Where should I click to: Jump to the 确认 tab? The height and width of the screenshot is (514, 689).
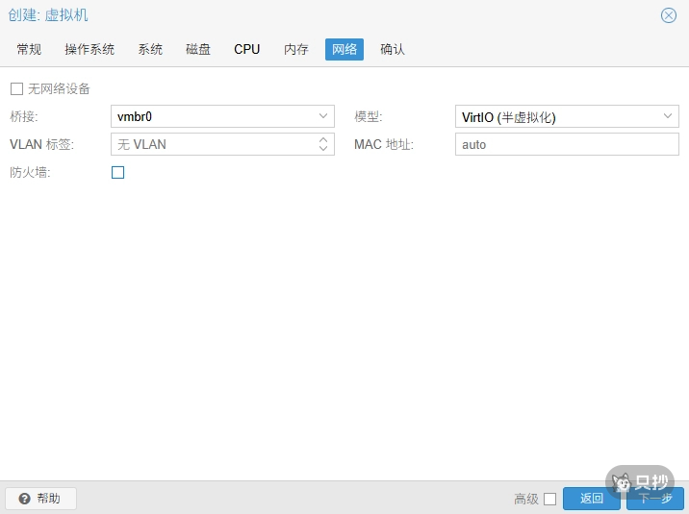tap(393, 49)
